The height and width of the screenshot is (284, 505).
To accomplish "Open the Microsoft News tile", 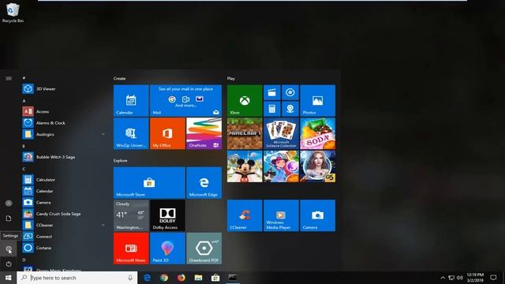I will [131, 248].
